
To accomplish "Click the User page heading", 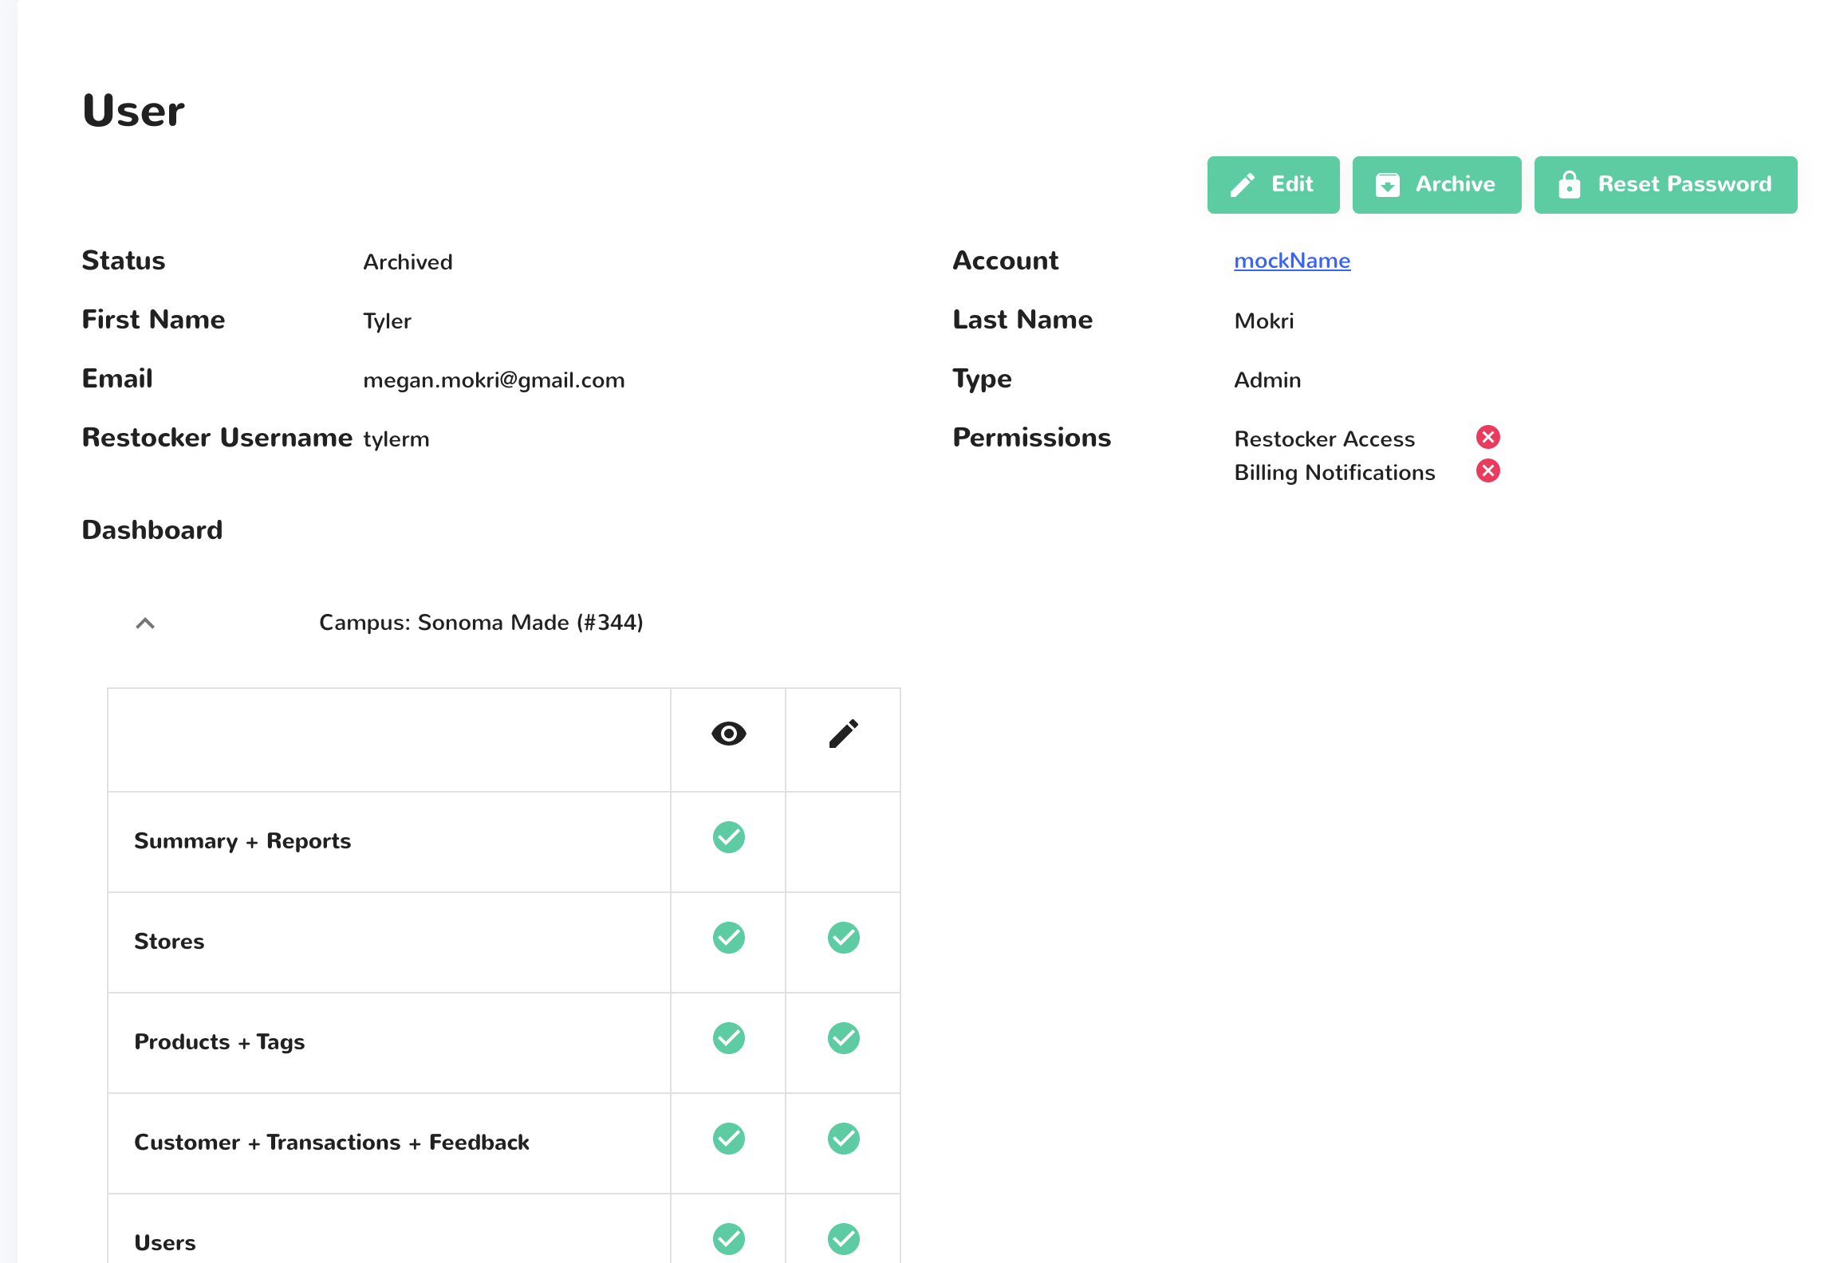I will pyautogui.click(x=133, y=110).
